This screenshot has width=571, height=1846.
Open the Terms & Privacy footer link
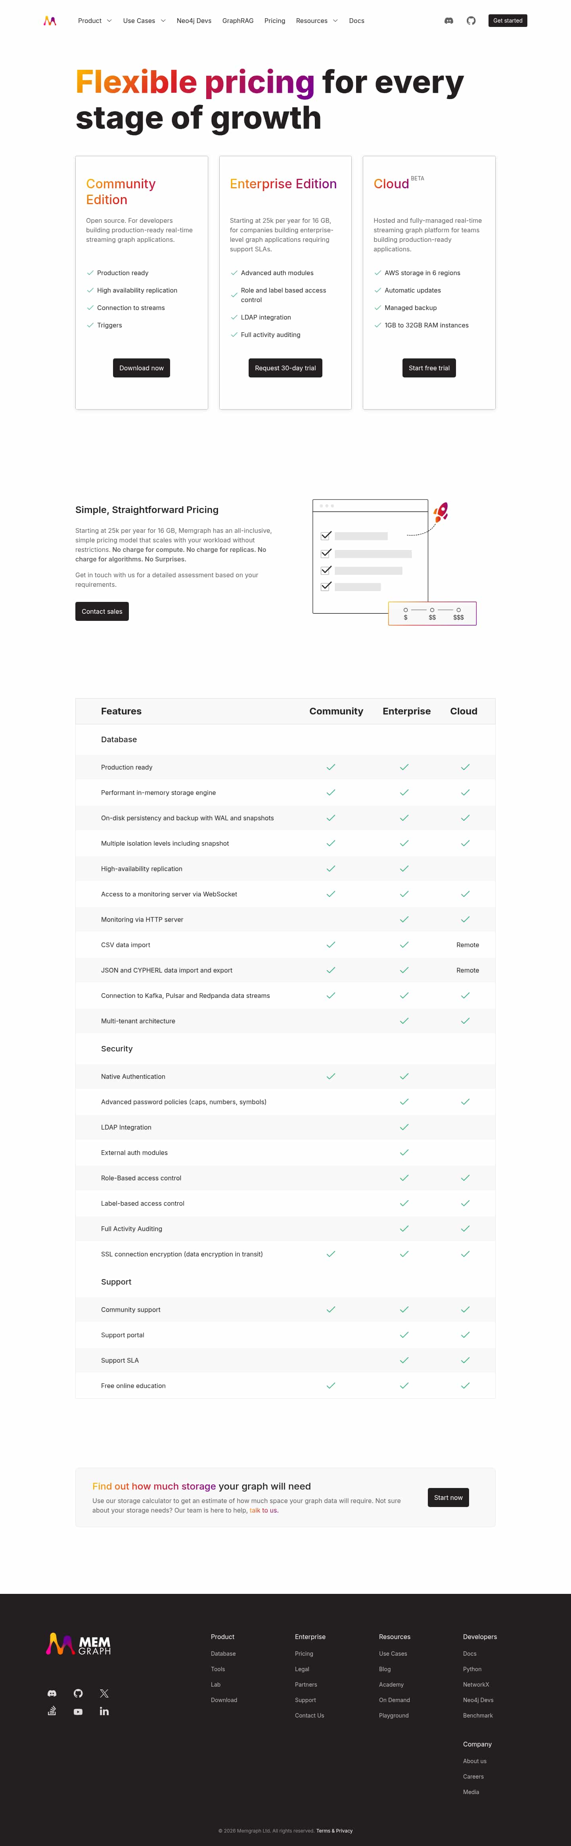(x=335, y=1830)
